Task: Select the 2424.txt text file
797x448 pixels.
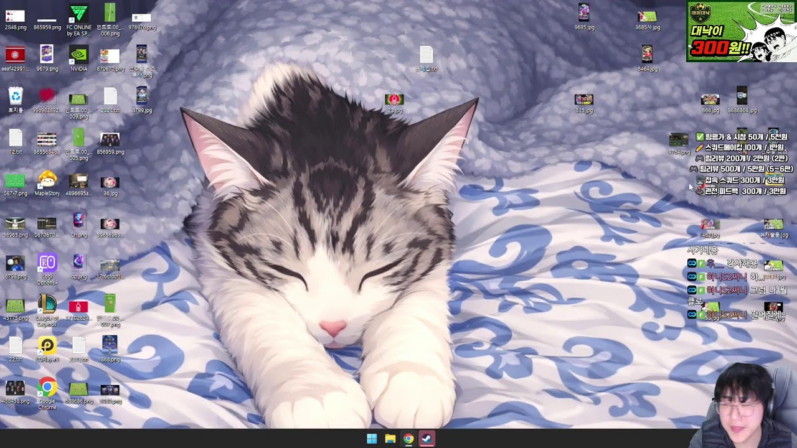Action: [110, 97]
